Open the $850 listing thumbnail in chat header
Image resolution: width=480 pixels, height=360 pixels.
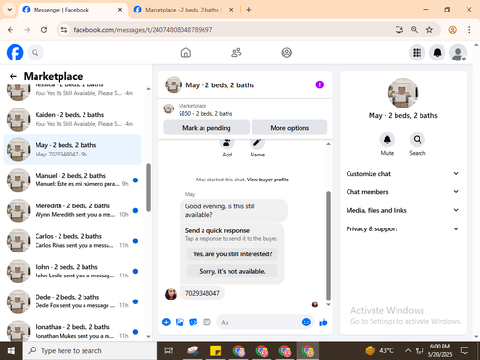168,108
